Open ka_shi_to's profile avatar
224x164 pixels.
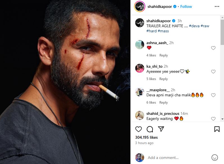click(140, 68)
